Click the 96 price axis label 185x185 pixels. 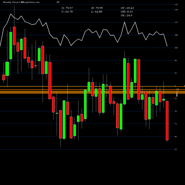[x=176, y=60]
